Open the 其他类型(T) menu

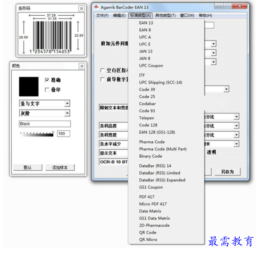tap(165, 15)
